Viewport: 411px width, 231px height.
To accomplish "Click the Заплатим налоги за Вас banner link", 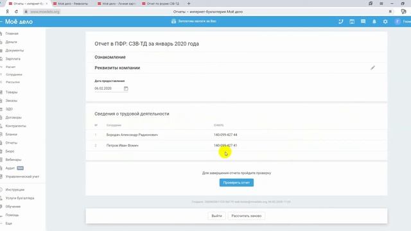I will (194, 21).
